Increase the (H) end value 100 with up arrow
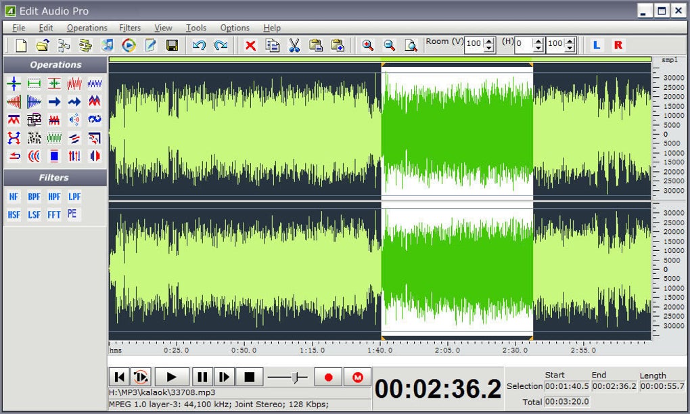Screen dimensions: 690x414 pyautogui.click(x=570, y=41)
